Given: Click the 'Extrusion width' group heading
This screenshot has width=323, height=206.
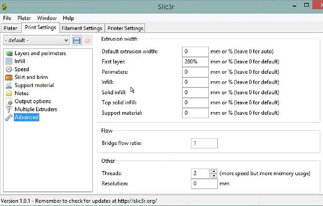Looking at the screenshot, I should (x=119, y=39).
